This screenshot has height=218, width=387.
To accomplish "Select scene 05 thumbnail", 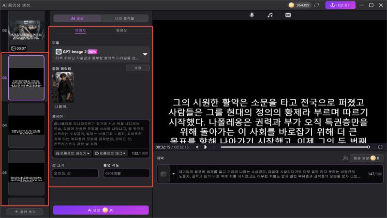I will point(27,173).
